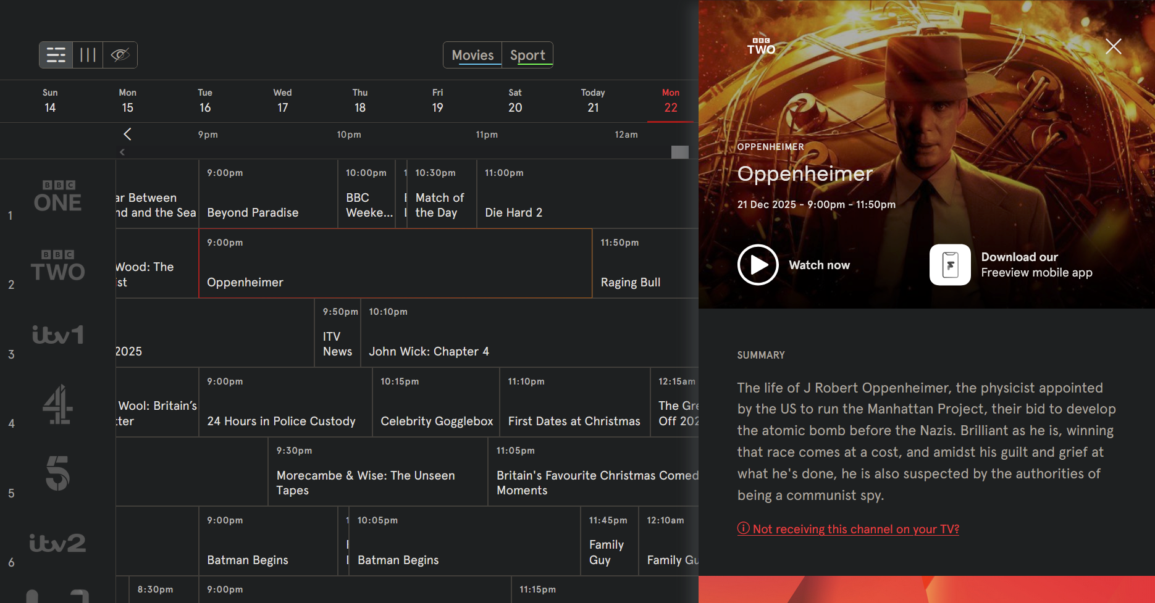This screenshot has width=1155, height=603.
Task: Open Family Guy at 12:10am
Action: tap(669, 541)
